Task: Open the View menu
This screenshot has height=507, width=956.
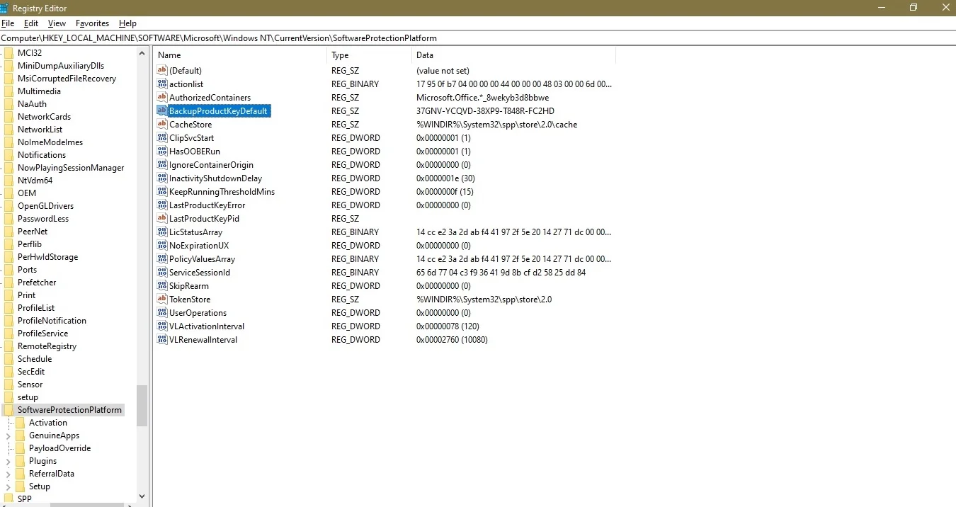Action: click(x=56, y=23)
